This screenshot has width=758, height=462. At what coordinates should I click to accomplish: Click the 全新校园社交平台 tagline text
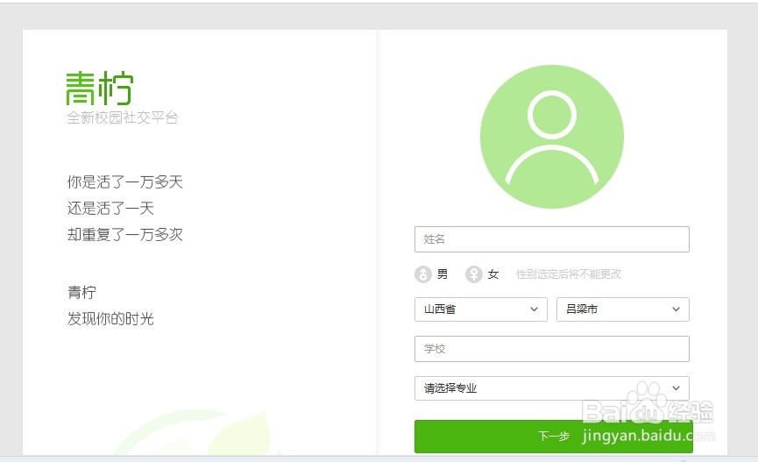pyautogui.click(x=123, y=117)
